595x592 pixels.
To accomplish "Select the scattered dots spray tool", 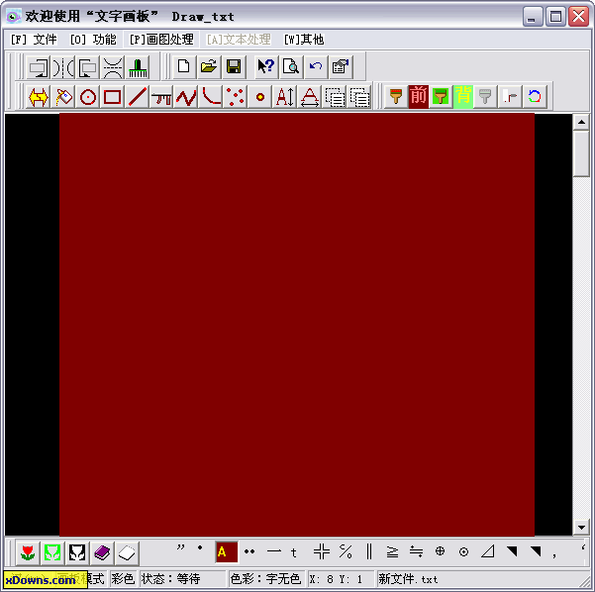I will click(236, 97).
